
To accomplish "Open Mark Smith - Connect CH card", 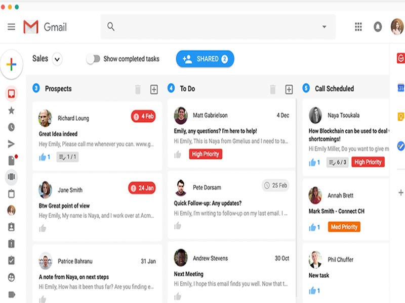I will 337,211.
